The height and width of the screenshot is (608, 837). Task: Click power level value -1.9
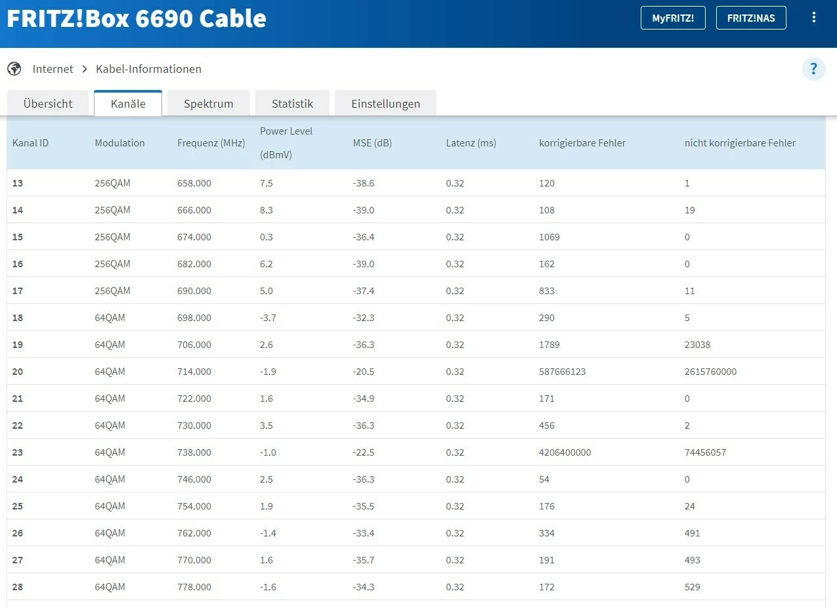tap(268, 372)
